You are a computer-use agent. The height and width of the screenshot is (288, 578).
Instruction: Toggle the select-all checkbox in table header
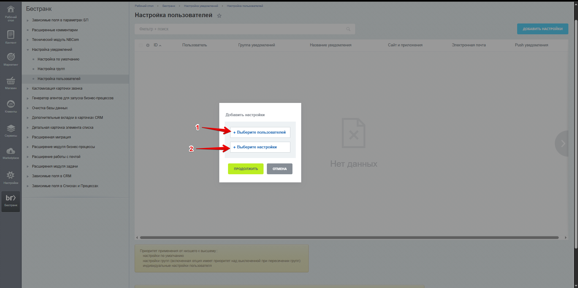141,45
